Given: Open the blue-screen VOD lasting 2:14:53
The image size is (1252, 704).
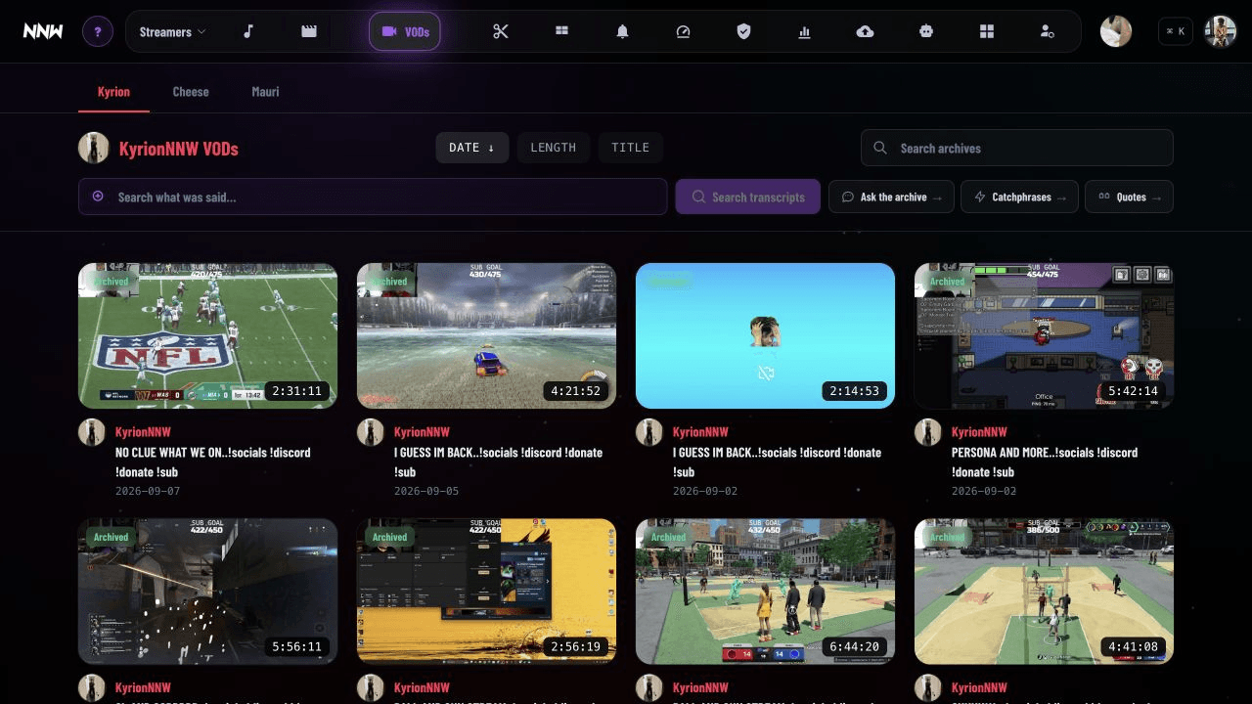Looking at the screenshot, I should point(765,335).
